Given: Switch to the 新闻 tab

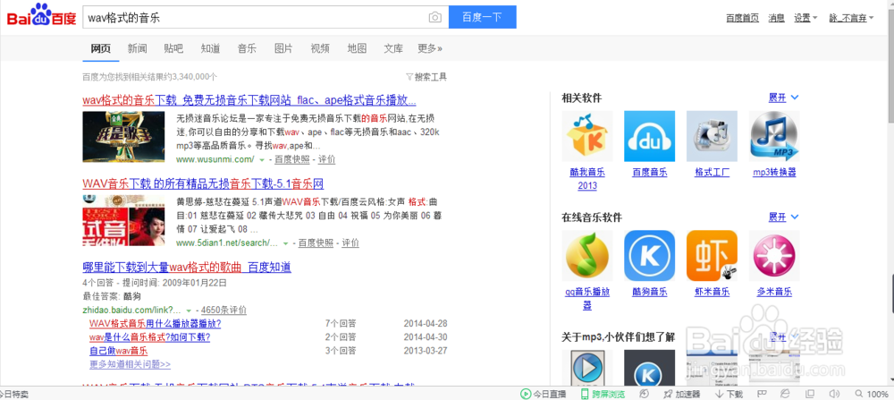Looking at the screenshot, I should click(x=138, y=48).
